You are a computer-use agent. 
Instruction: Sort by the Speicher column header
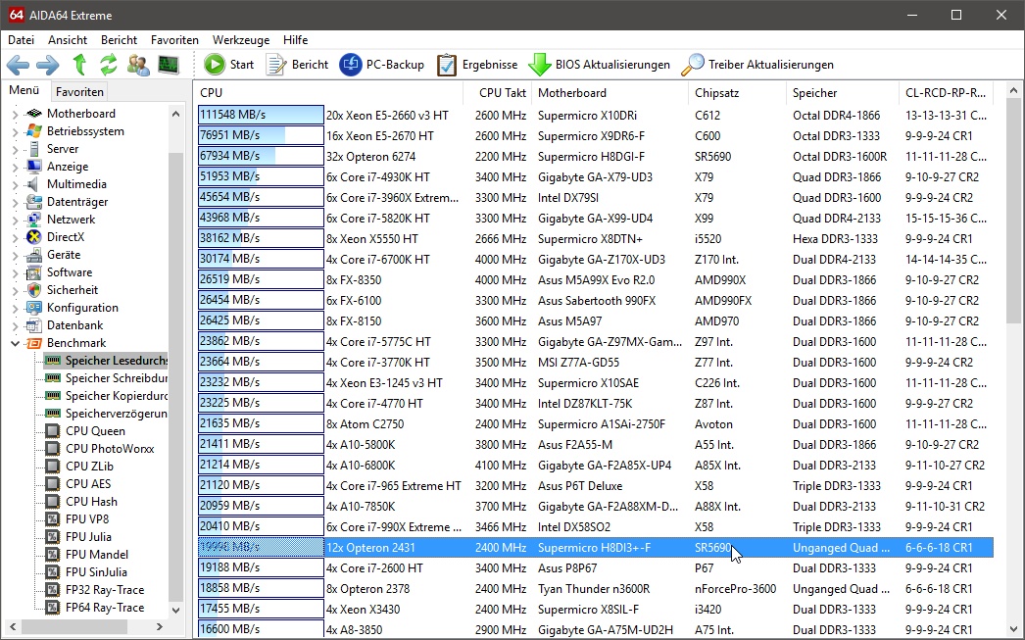click(843, 93)
